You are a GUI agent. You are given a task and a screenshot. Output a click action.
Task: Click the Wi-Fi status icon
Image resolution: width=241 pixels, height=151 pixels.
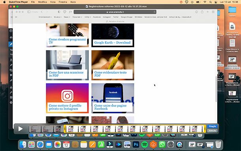pos(205,2)
